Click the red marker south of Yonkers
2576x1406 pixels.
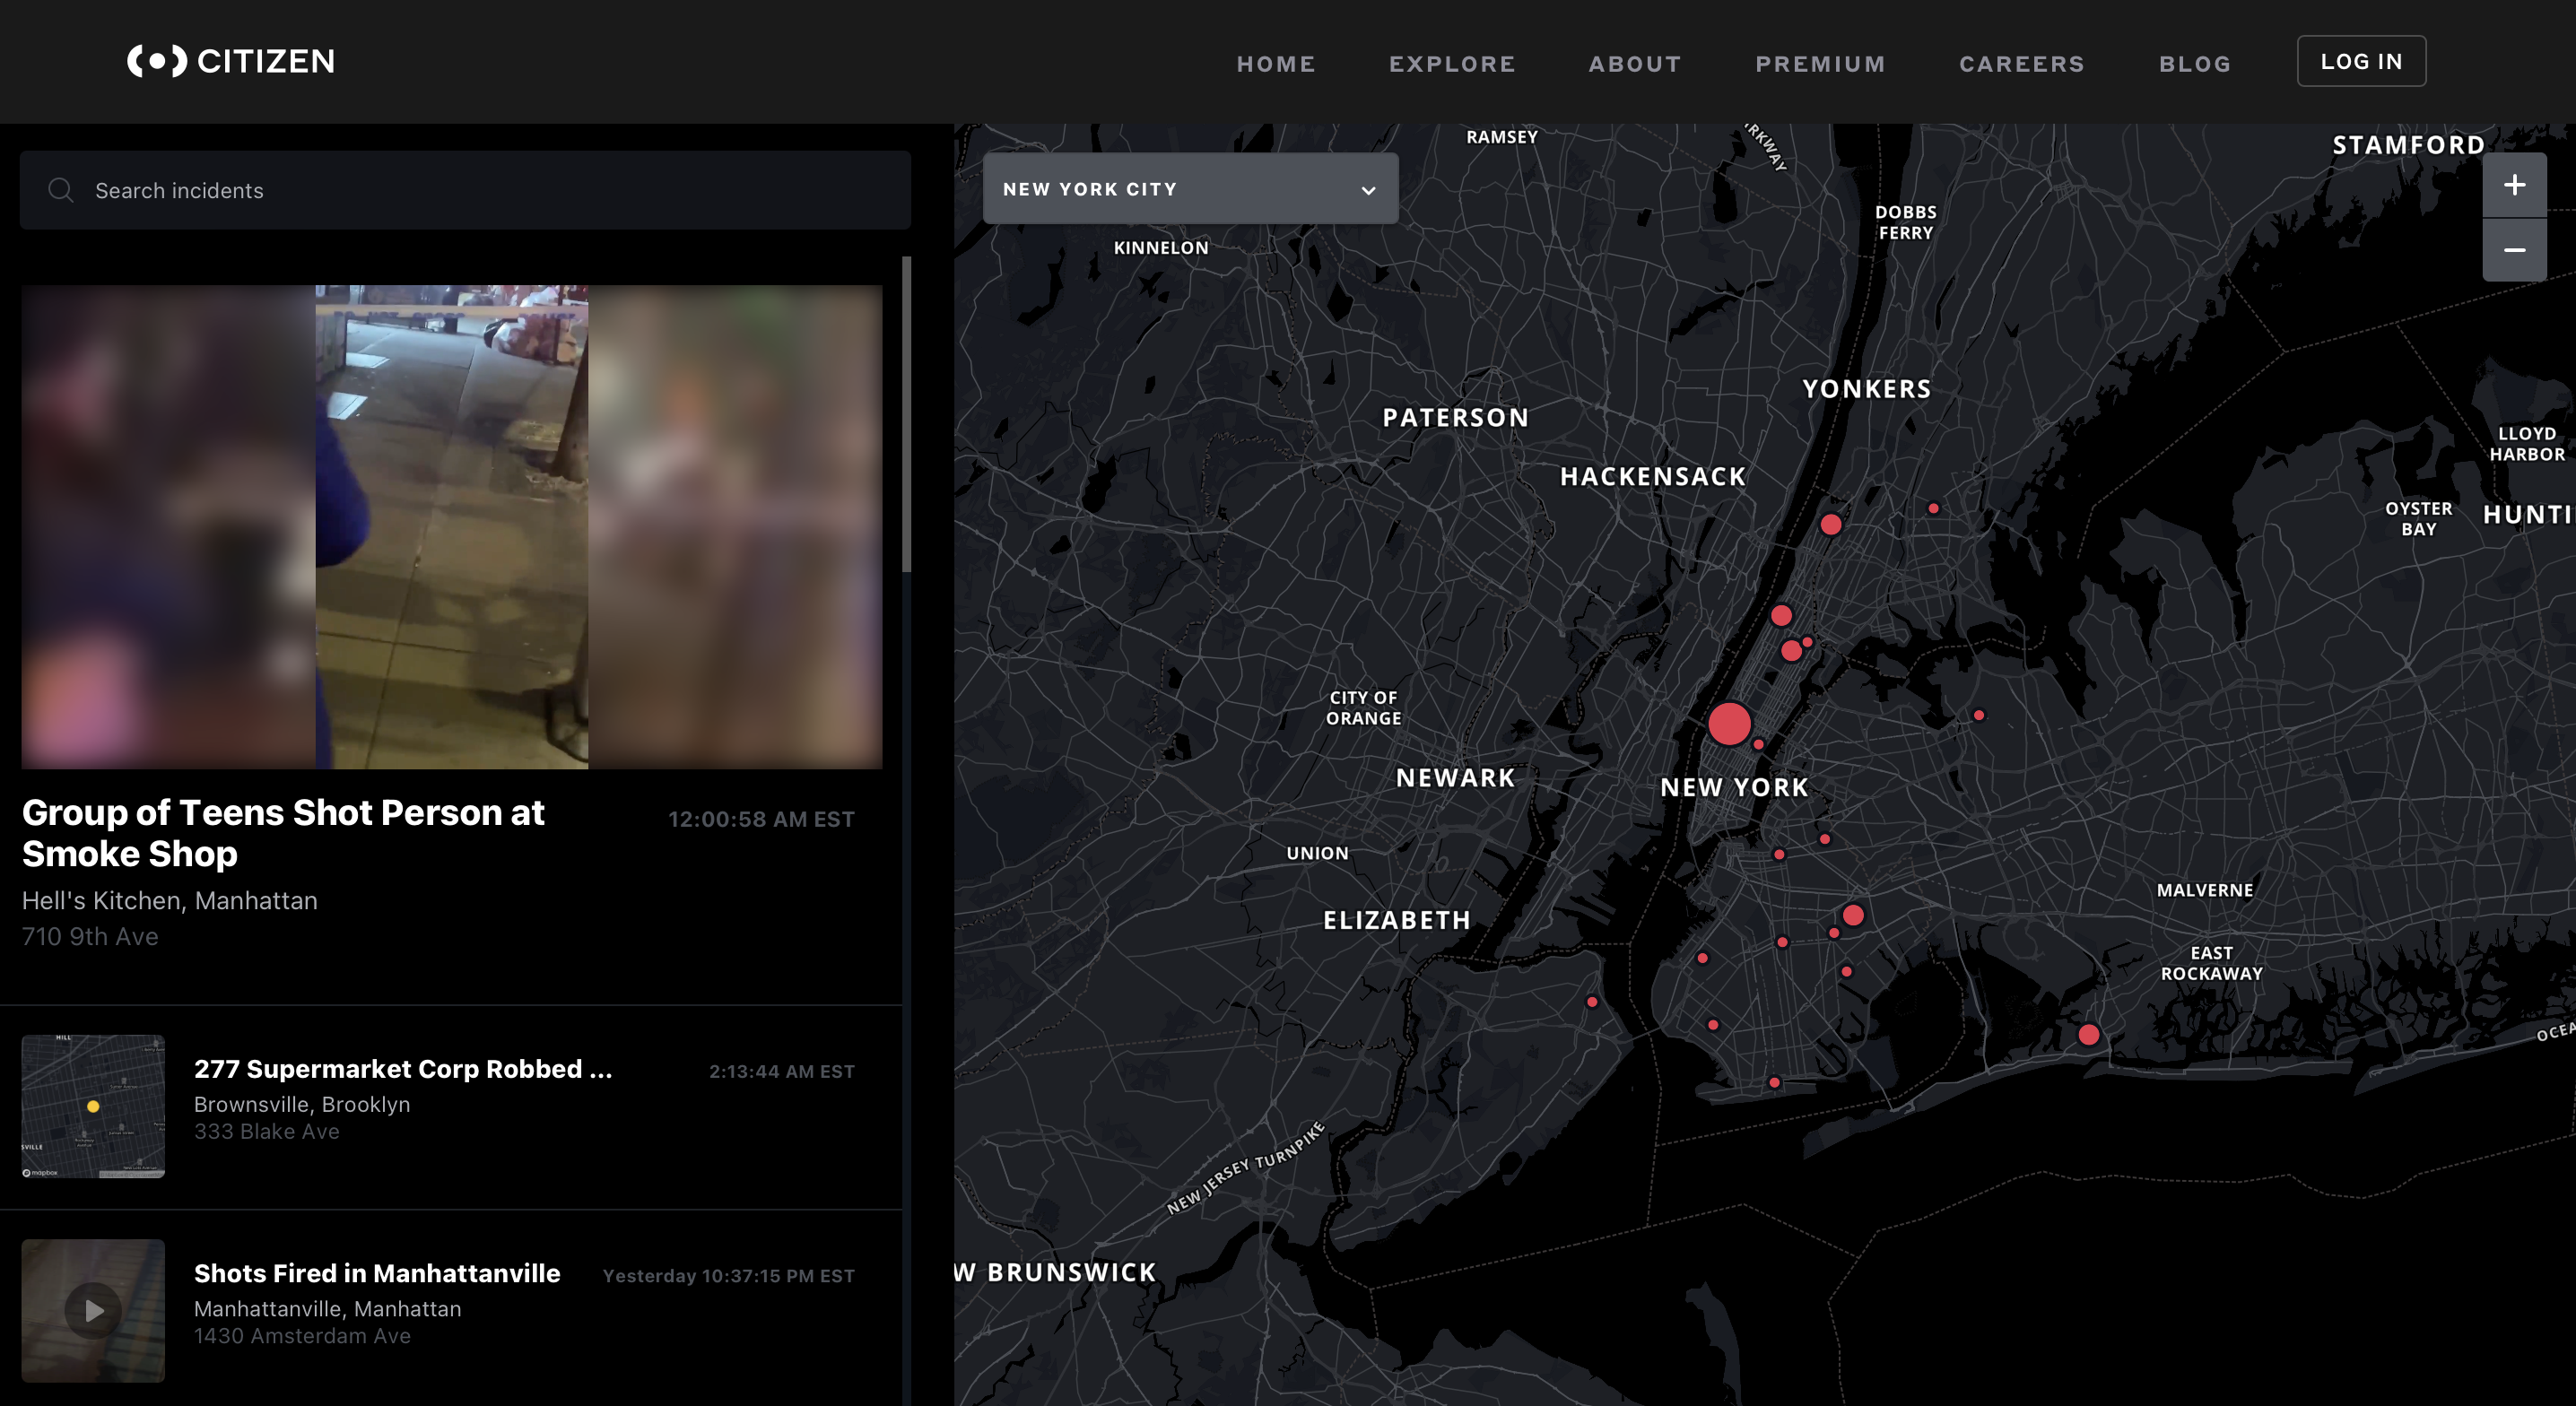(1830, 524)
